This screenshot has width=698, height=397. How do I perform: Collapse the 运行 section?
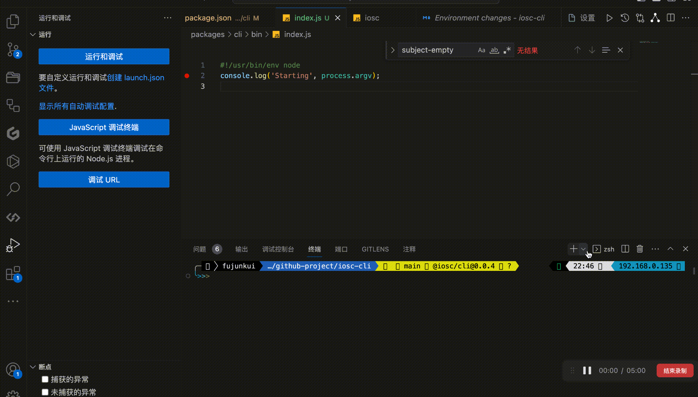33,34
